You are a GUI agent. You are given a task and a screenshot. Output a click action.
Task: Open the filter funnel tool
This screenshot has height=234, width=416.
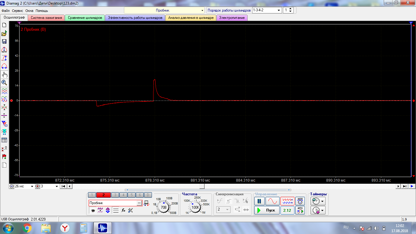click(4, 124)
